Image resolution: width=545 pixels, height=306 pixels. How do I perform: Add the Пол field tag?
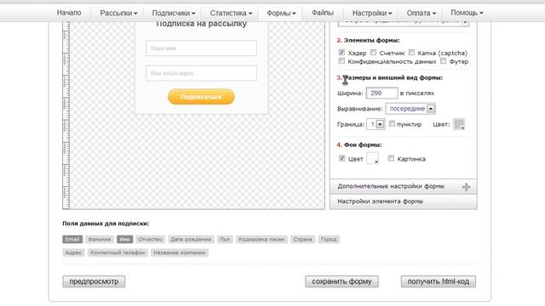(x=225, y=240)
